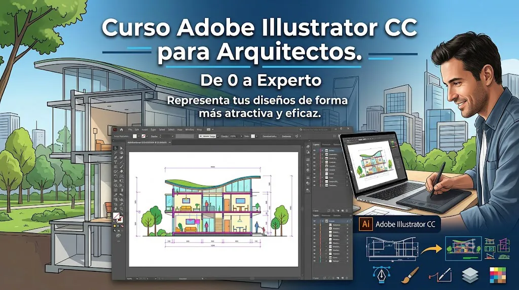The height and width of the screenshot is (290, 519).
Task: Open the workspace switcher in the app bar
Action: point(210,129)
